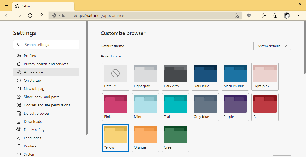Open the System default theme dropdown

(272, 46)
